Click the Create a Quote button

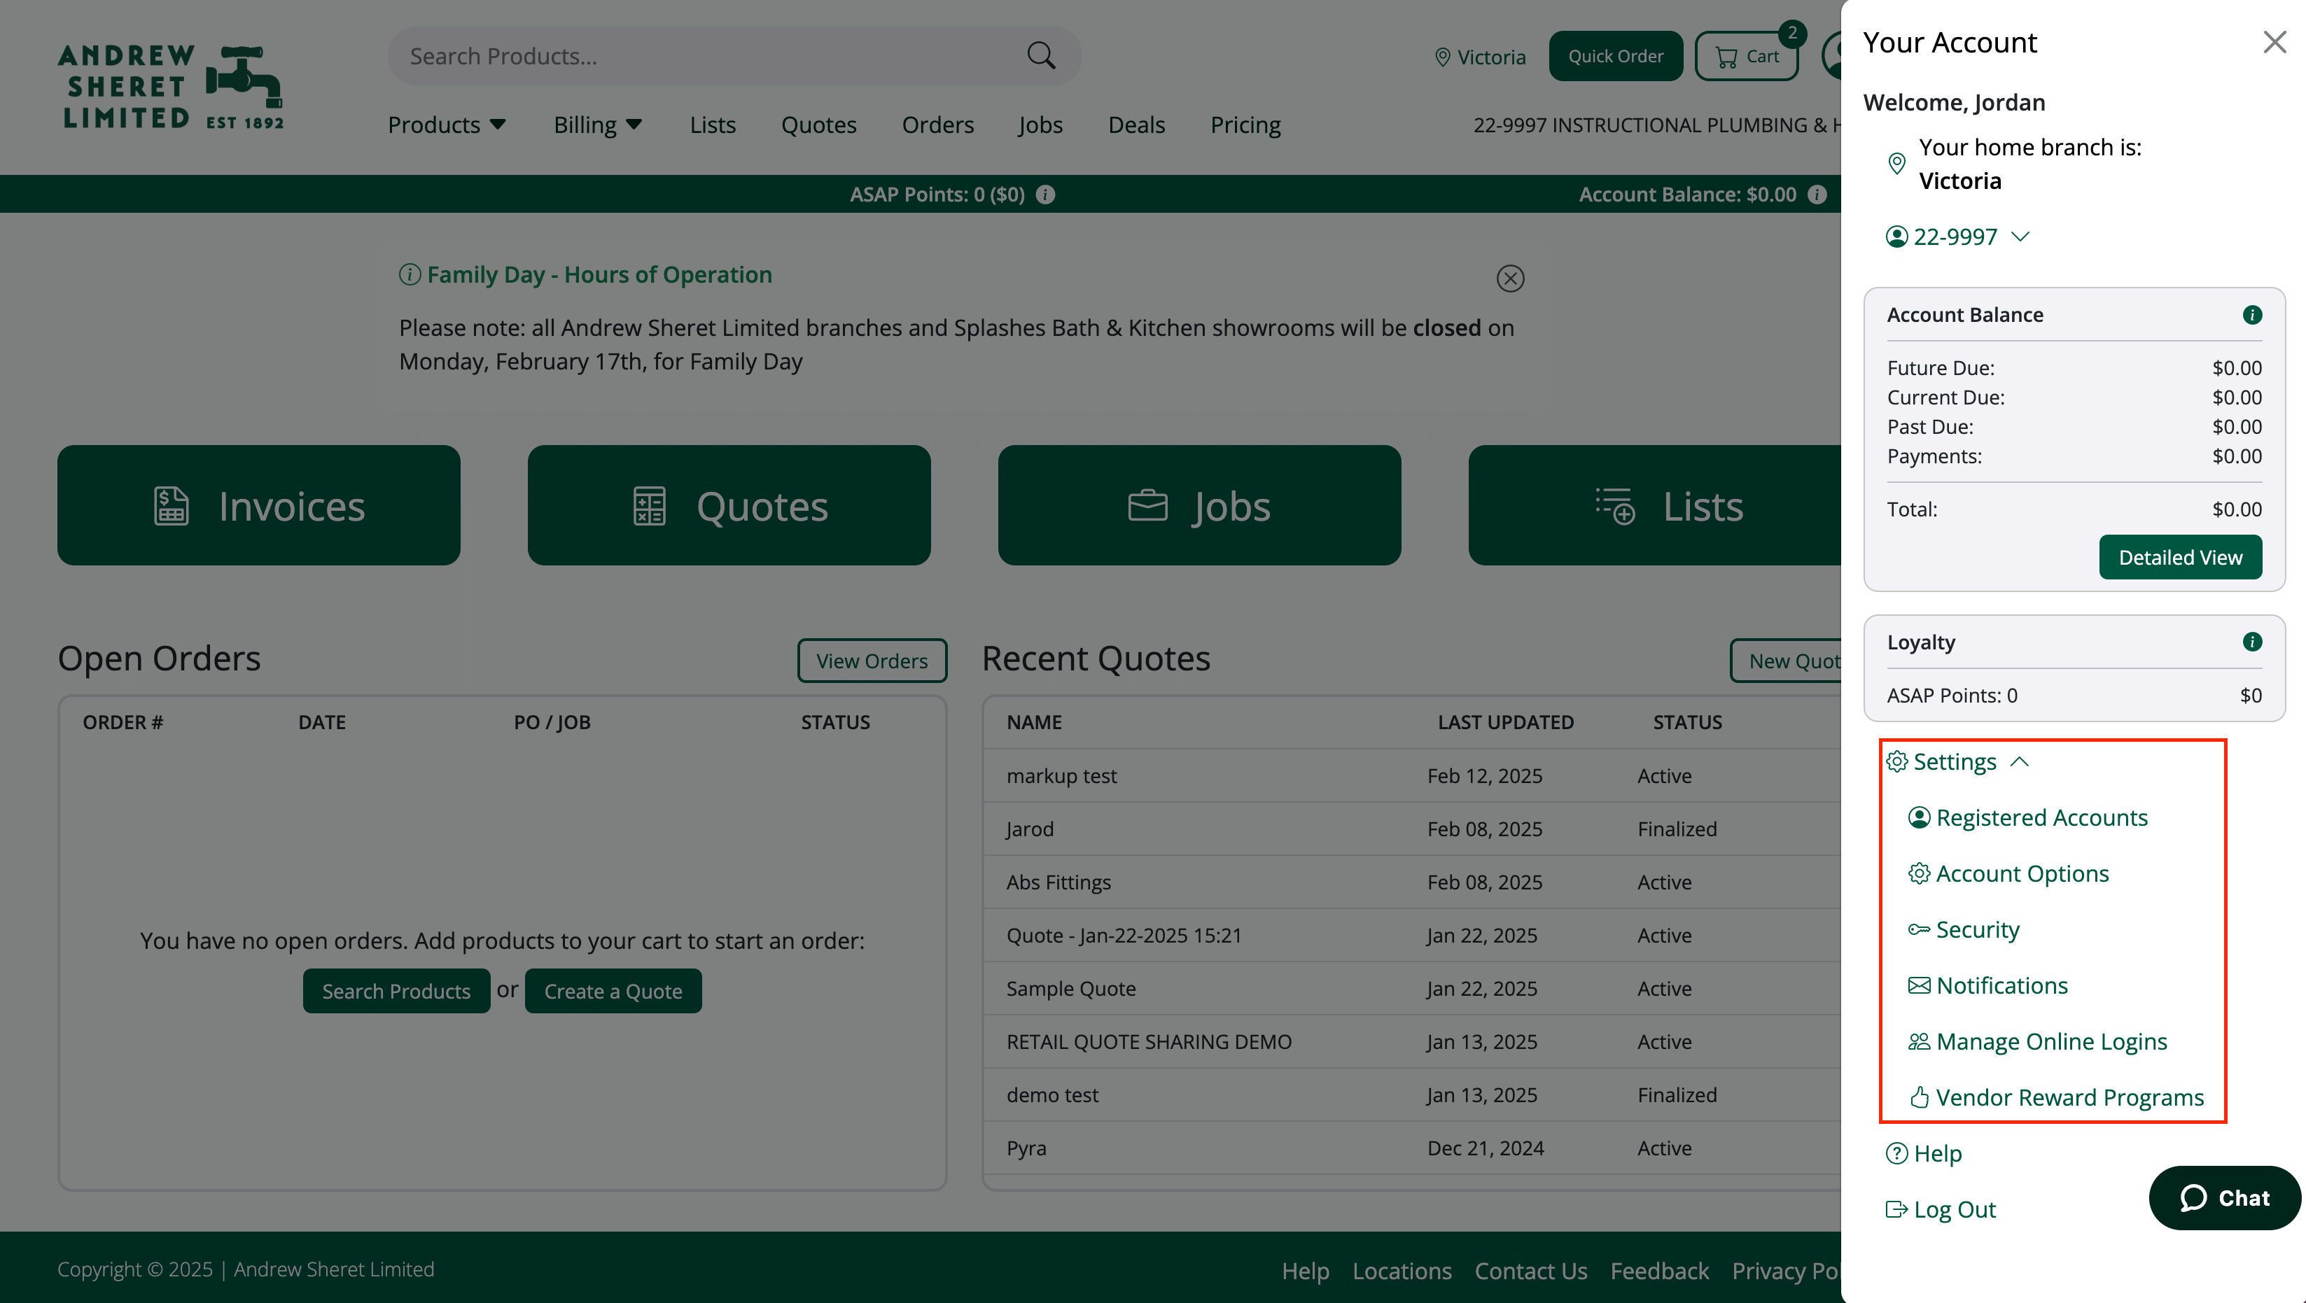coord(613,991)
